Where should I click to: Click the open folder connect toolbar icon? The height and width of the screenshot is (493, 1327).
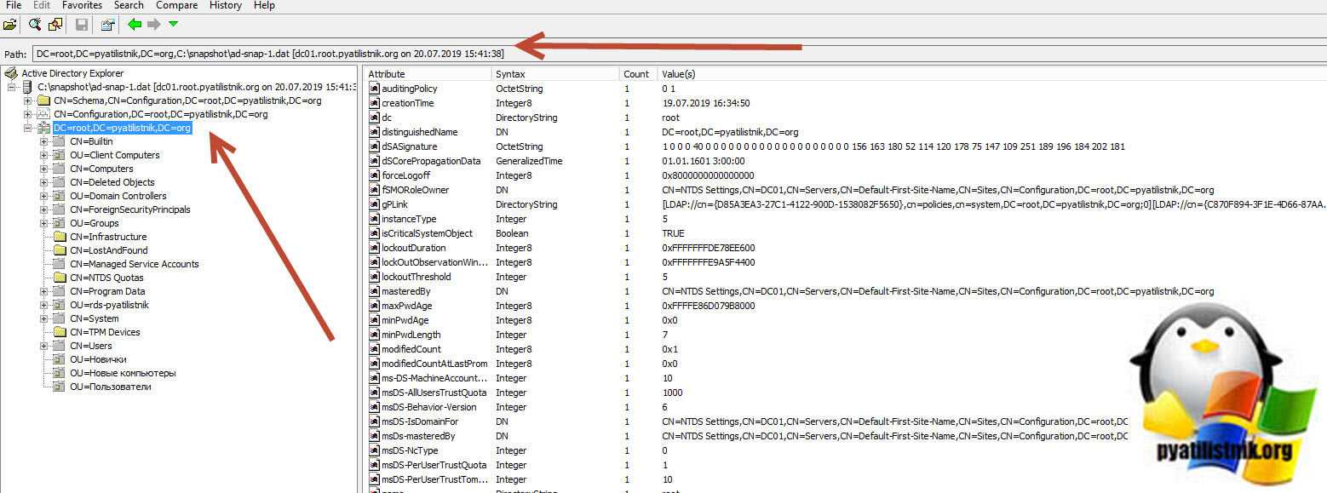point(11,25)
